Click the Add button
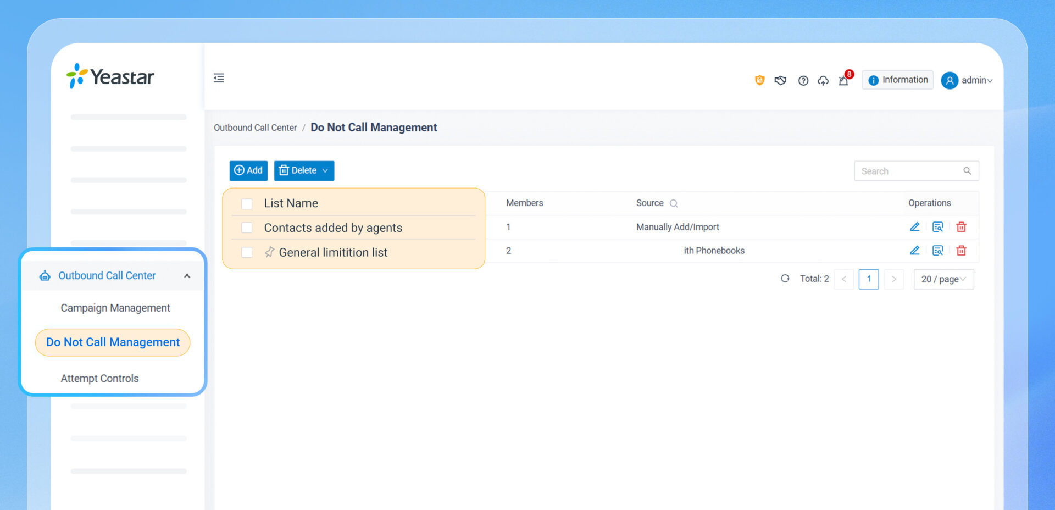 click(x=248, y=171)
